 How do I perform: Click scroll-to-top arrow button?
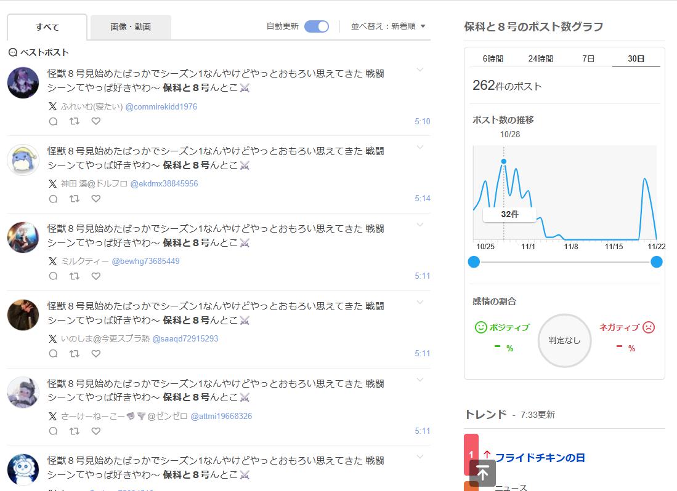[x=482, y=473]
